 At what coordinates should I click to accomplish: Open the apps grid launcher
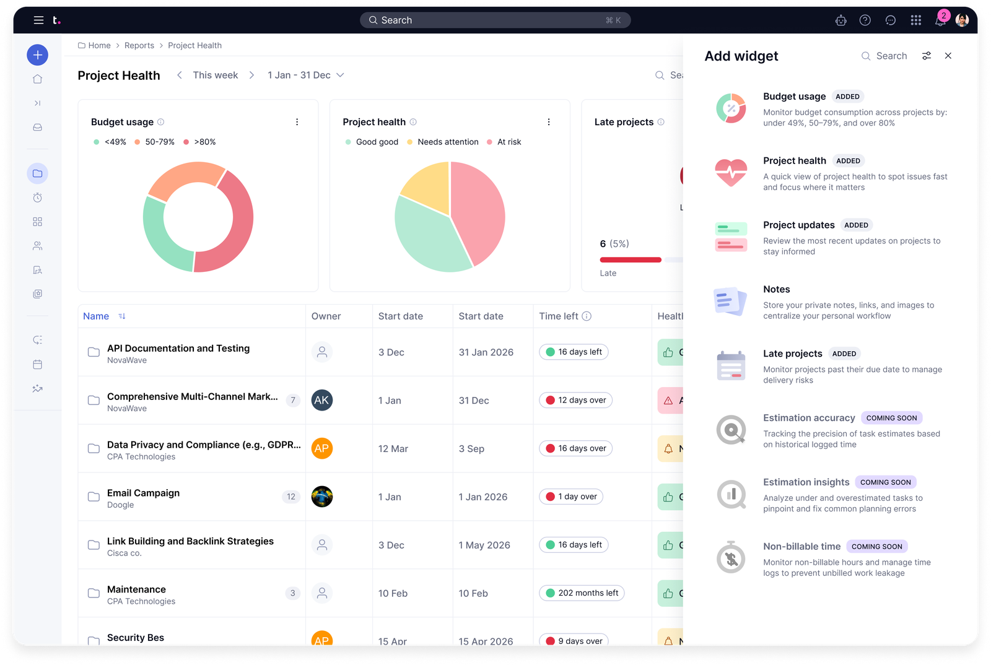(915, 20)
